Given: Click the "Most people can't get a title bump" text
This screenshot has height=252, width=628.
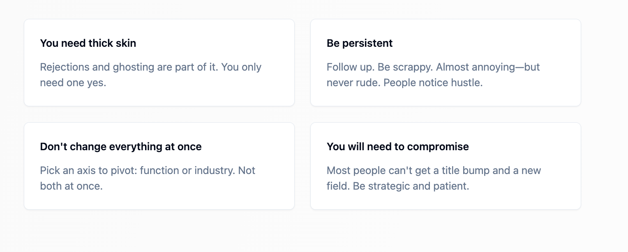Looking at the screenshot, I should (x=434, y=178).
